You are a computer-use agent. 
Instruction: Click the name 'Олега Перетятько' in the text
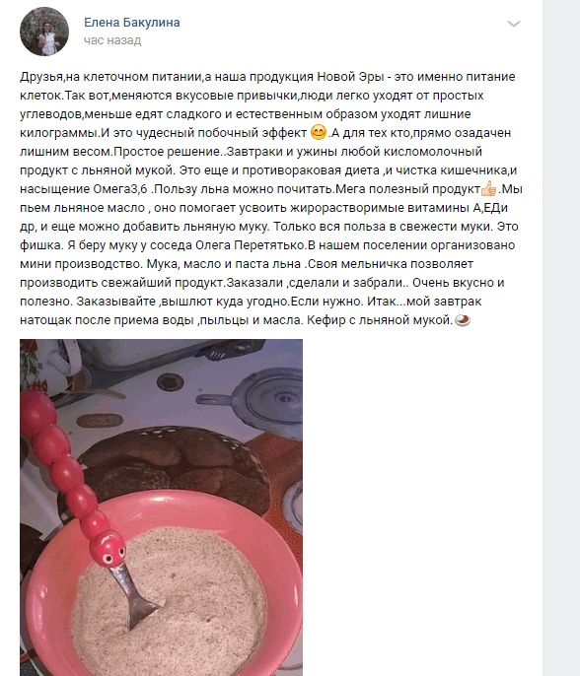click(251, 244)
